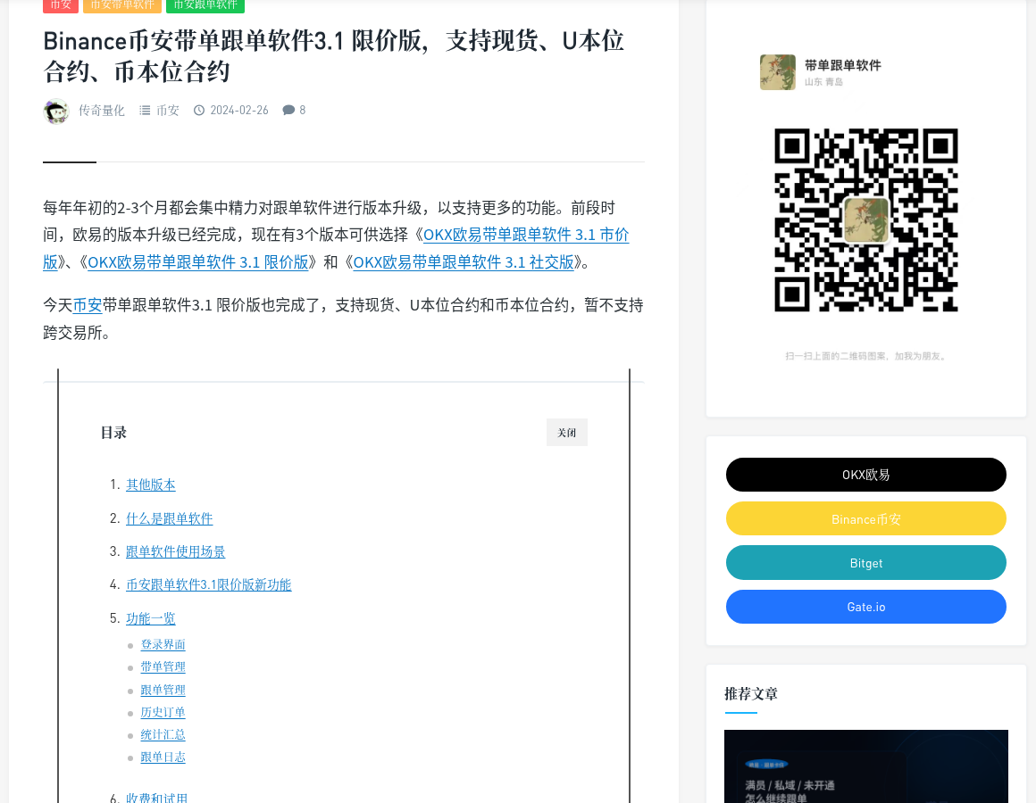The height and width of the screenshot is (803, 1036).
Task: Go to 跟单管理 subsection
Action: (163, 691)
